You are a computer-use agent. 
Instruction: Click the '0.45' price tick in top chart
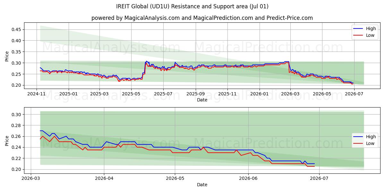point(17,29)
